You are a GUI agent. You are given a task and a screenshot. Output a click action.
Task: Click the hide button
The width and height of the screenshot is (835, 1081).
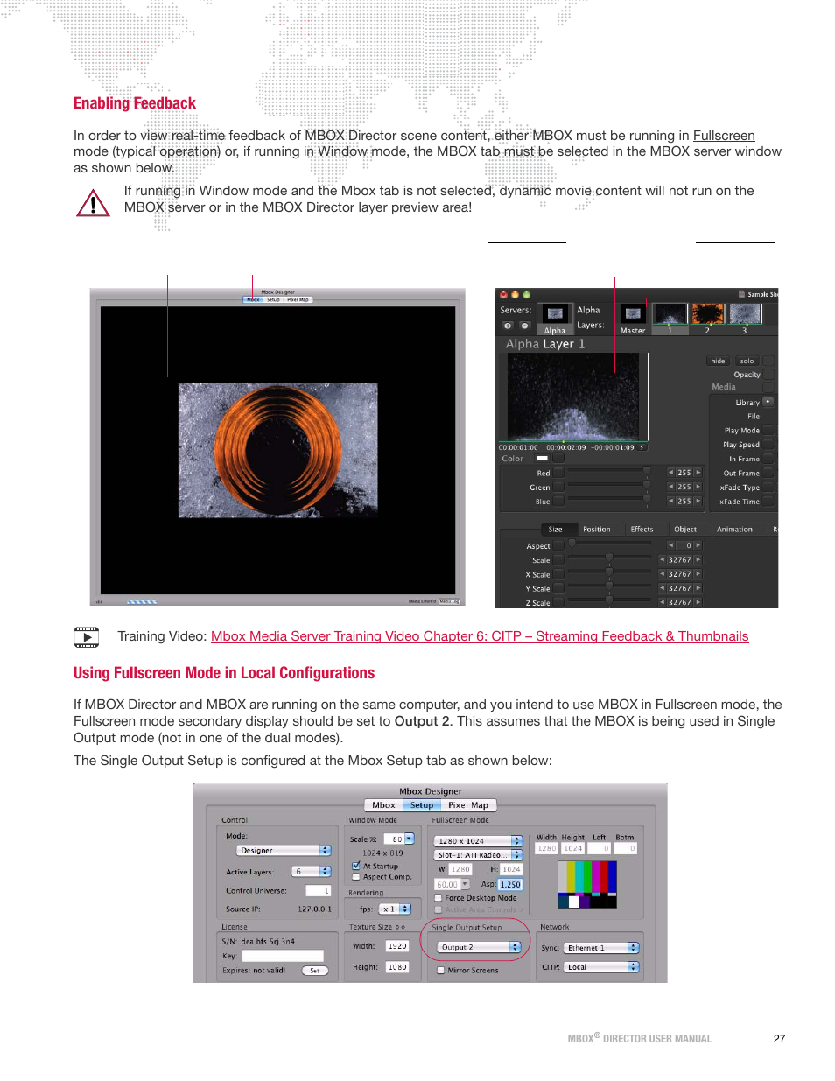pos(718,361)
